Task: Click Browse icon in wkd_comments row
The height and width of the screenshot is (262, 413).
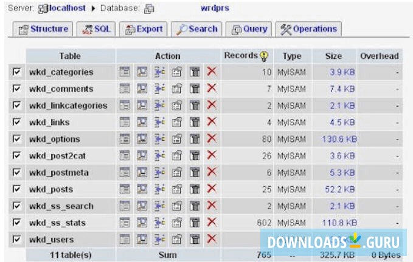Action: pos(124,89)
